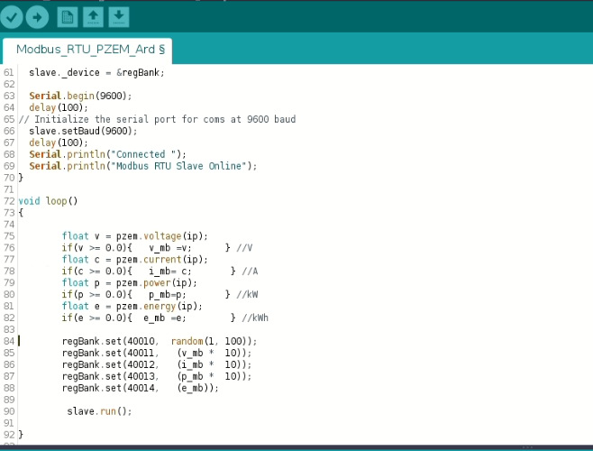Click the Upload arrow button

coord(37,17)
